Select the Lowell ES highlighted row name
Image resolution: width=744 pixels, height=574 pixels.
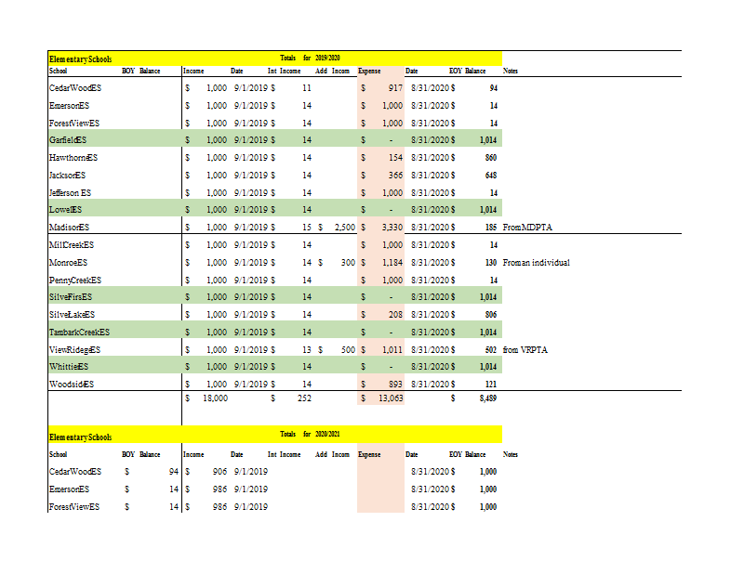click(65, 210)
